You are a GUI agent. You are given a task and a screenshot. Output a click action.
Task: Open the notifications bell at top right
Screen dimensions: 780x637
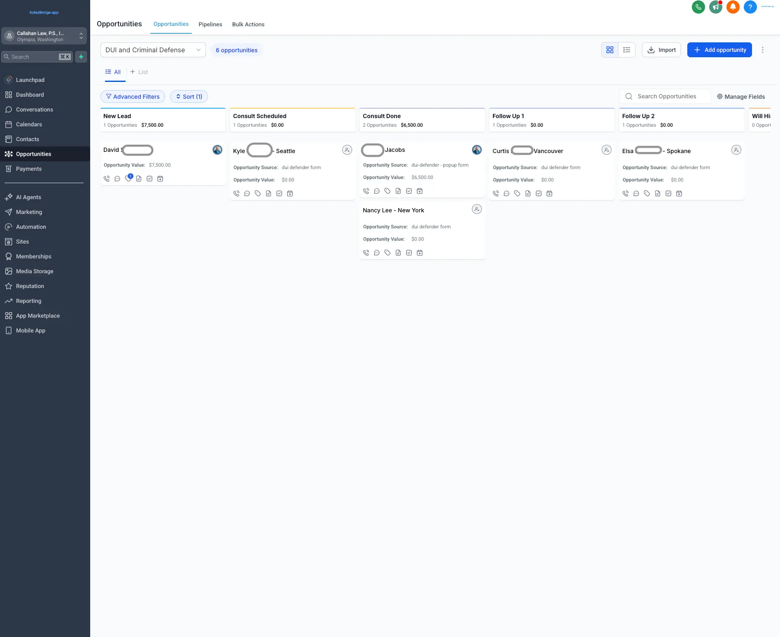[x=733, y=7]
